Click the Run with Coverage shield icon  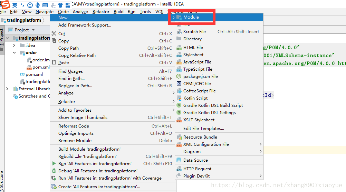pyautogui.click(x=54, y=178)
